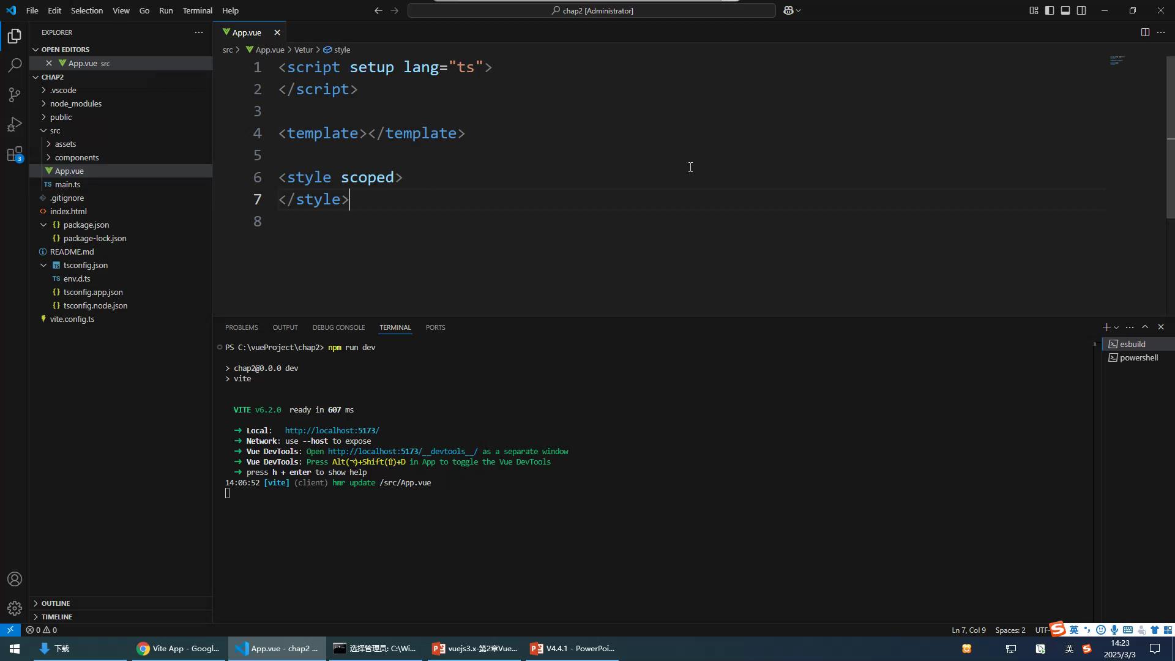Click the errors and warnings status indicator
The image size is (1175, 661).
tap(42, 630)
